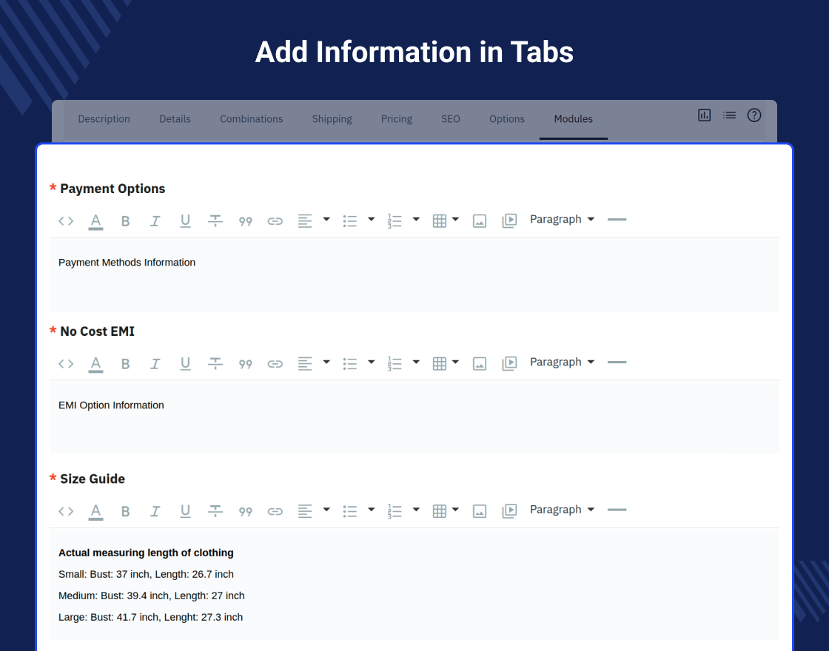
Task: Open the statistics chart icon
Action: 704,115
